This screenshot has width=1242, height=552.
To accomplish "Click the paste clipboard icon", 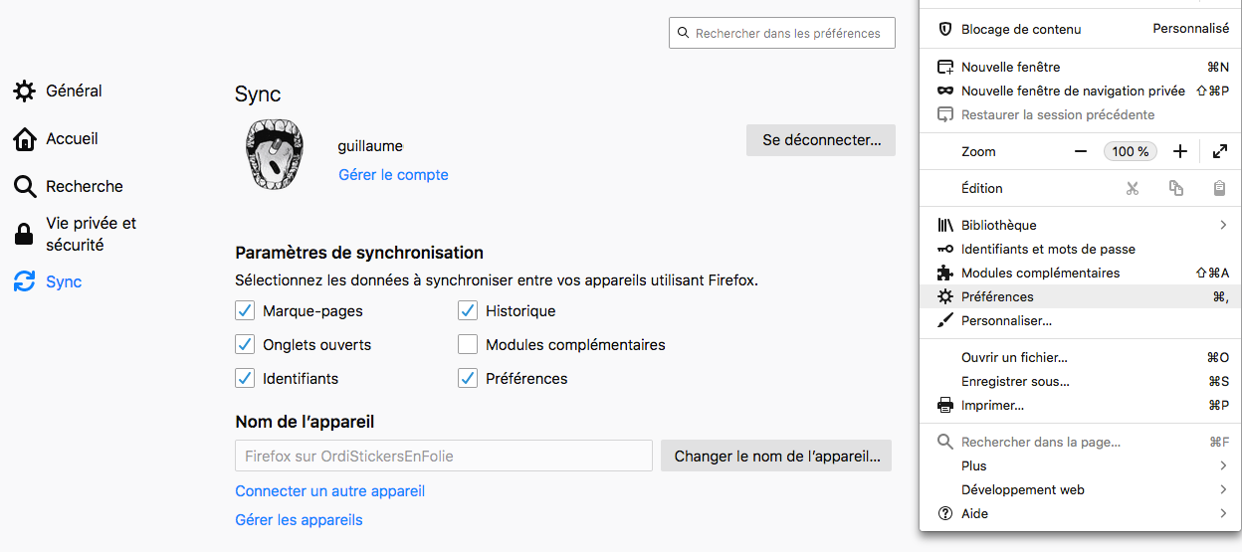I will (1220, 188).
